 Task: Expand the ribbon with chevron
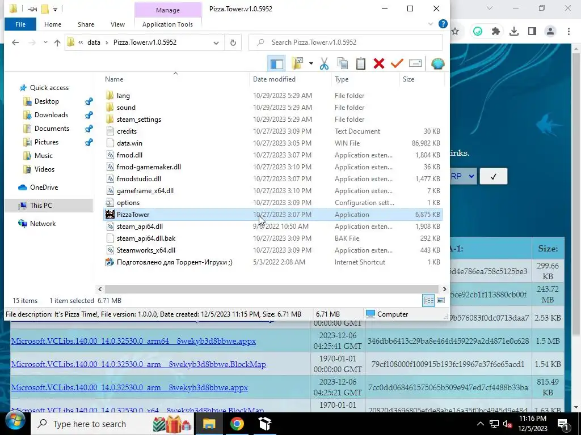[431, 24]
